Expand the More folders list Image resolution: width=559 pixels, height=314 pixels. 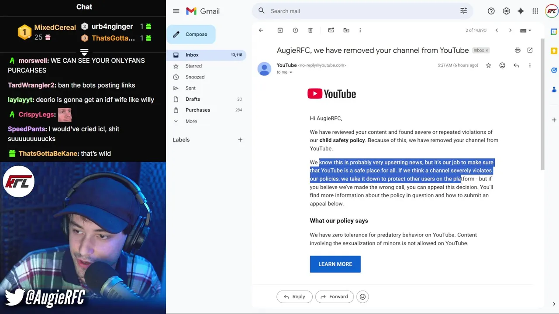pos(191,121)
